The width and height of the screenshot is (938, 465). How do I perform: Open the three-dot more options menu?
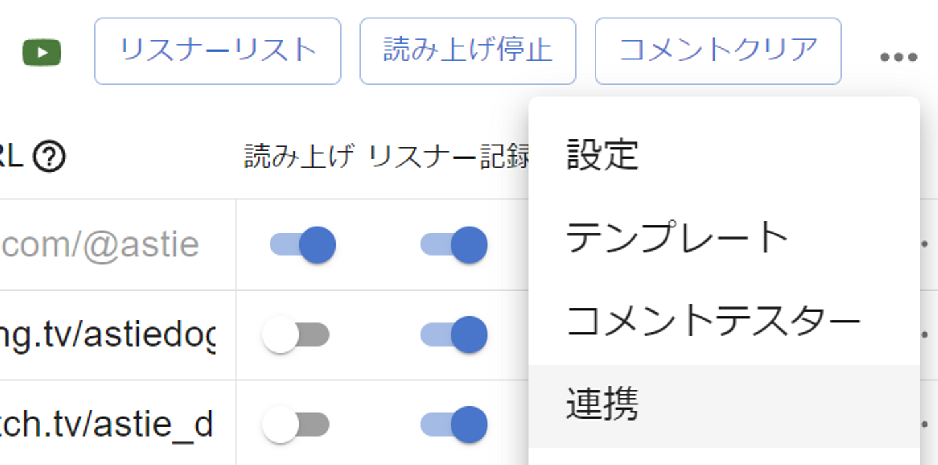(x=898, y=57)
